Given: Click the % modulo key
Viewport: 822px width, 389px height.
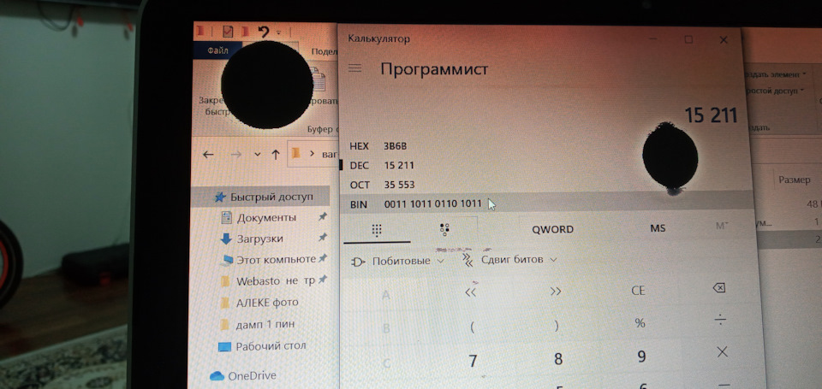Looking at the screenshot, I should [640, 323].
